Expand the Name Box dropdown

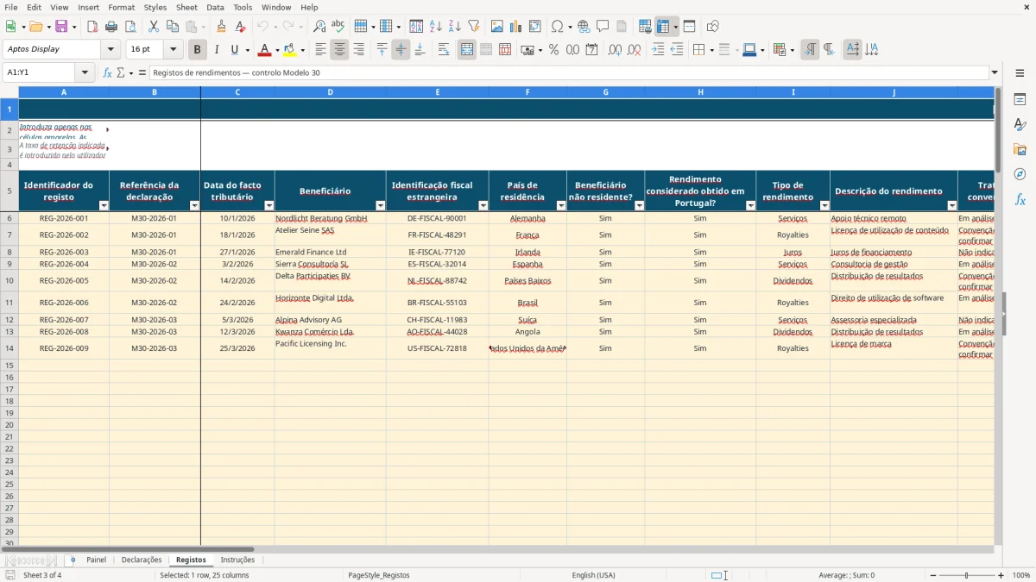point(85,72)
